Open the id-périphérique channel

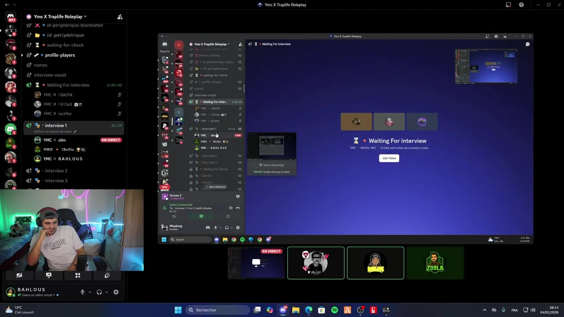[73, 35]
